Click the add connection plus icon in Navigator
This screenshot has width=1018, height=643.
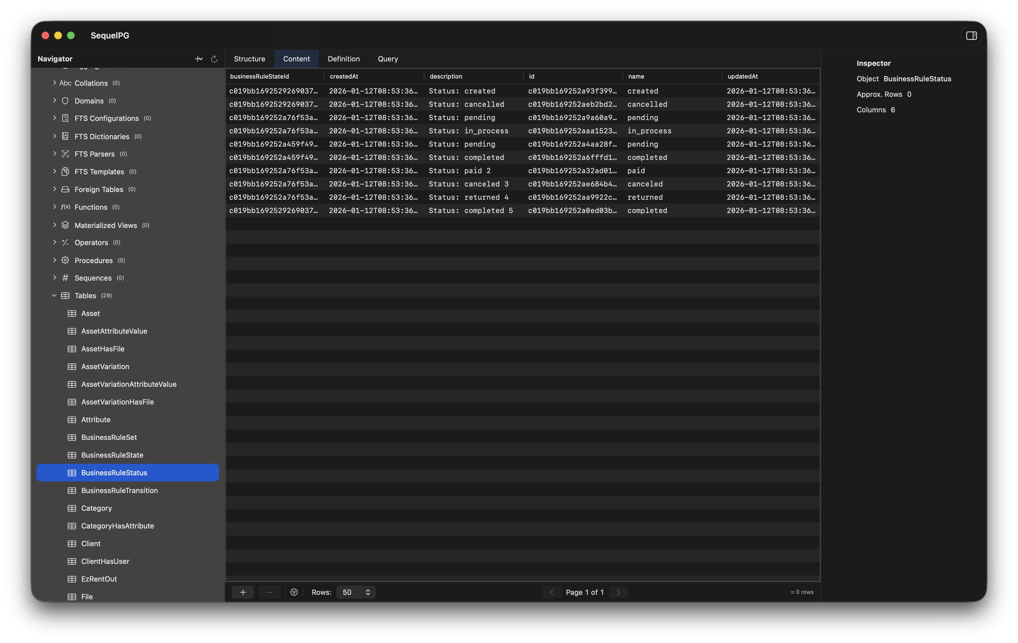click(x=198, y=59)
